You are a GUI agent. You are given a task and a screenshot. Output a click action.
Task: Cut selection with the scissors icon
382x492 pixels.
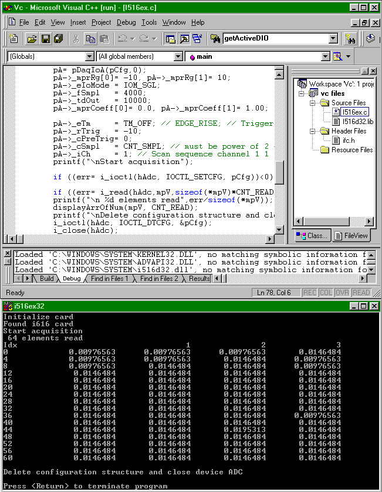(76, 39)
